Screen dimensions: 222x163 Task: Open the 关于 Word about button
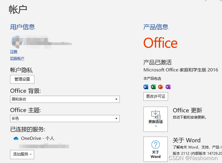[156, 149]
